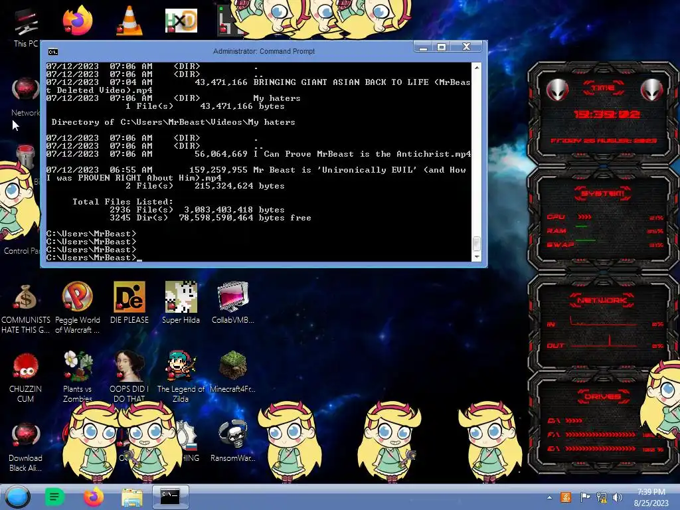Click the RAM usage meter
This screenshot has width=680, height=510.
[606, 230]
